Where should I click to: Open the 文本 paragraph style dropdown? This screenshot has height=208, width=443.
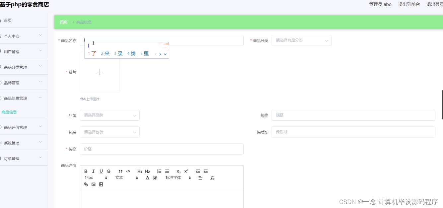pyautogui.click(x=126, y=178)
